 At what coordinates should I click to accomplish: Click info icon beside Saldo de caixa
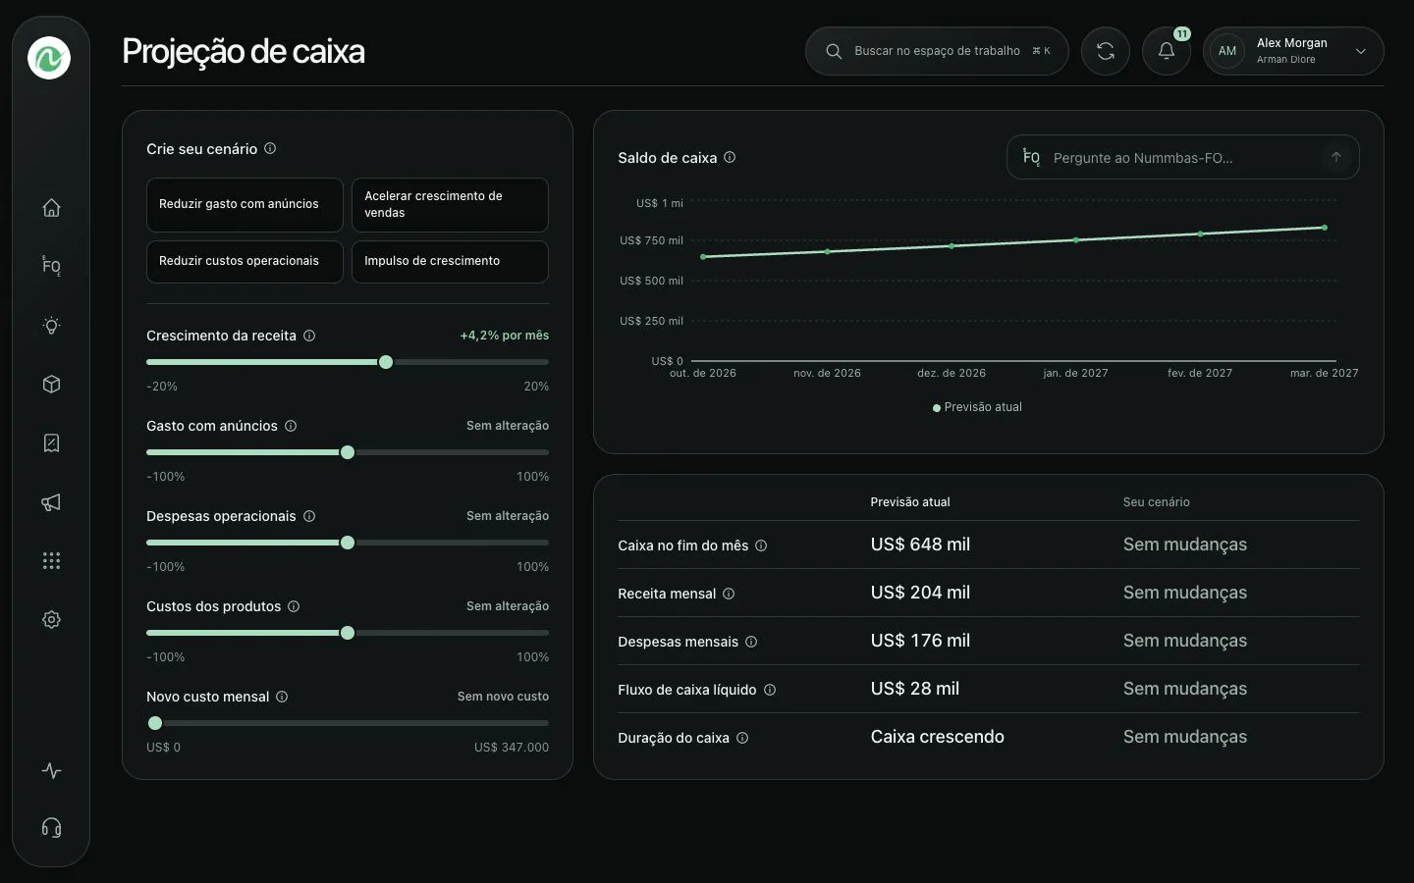[x=730, y=157]
